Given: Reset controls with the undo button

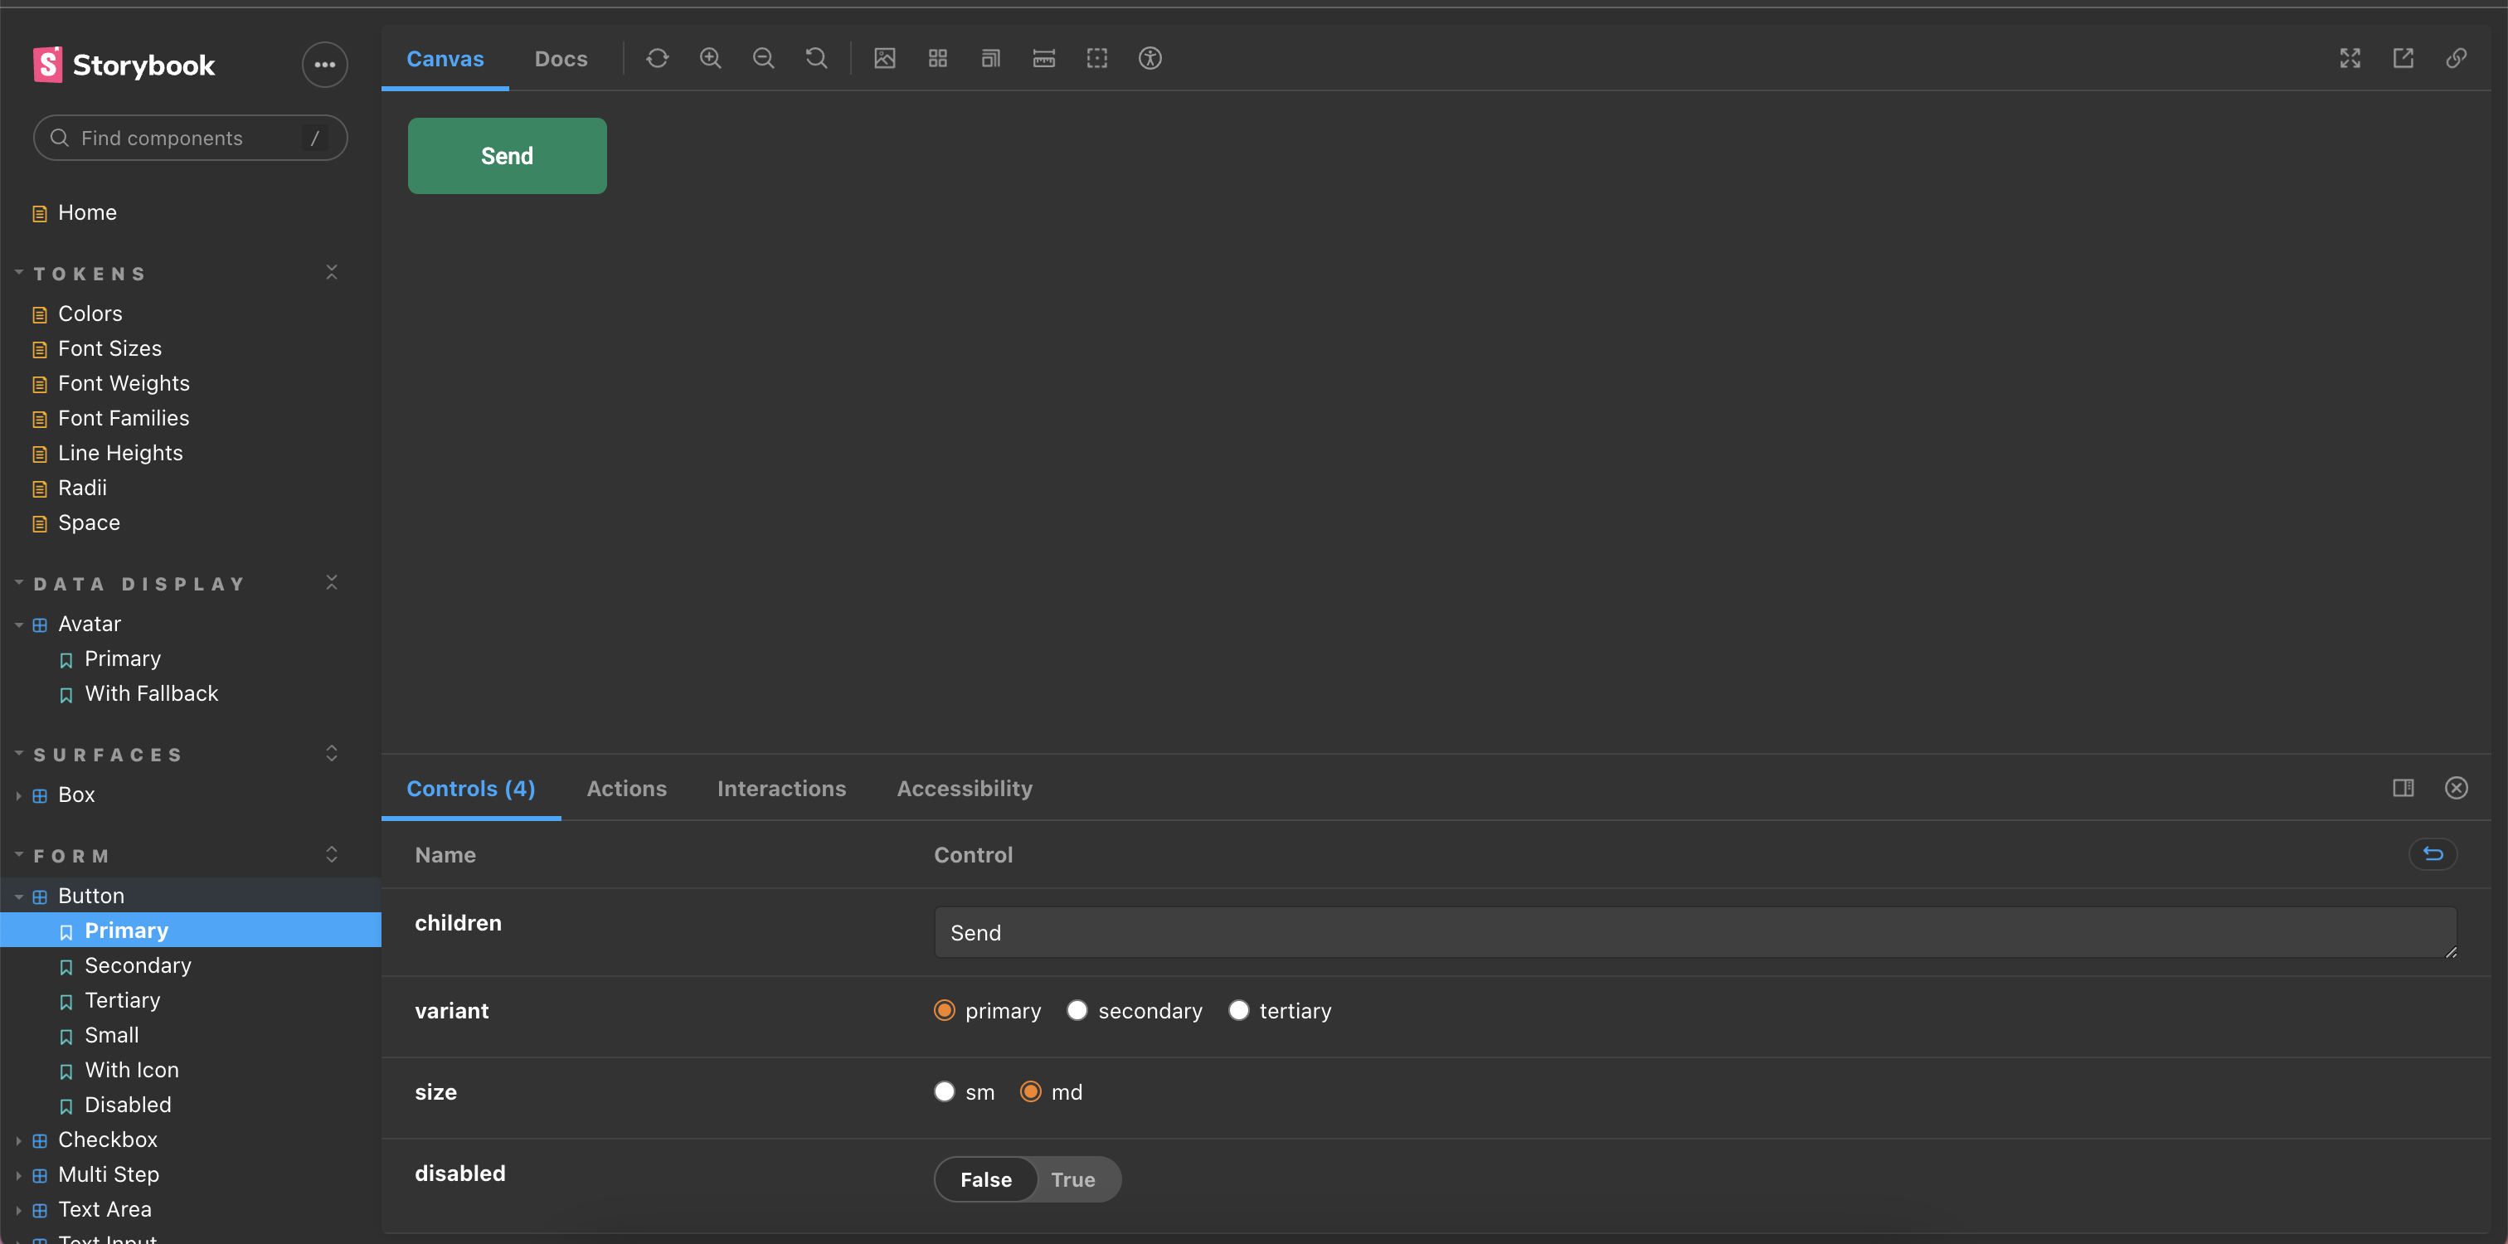Looking at the screenshot, I should pyautogui.click(x=2432, y=853).
